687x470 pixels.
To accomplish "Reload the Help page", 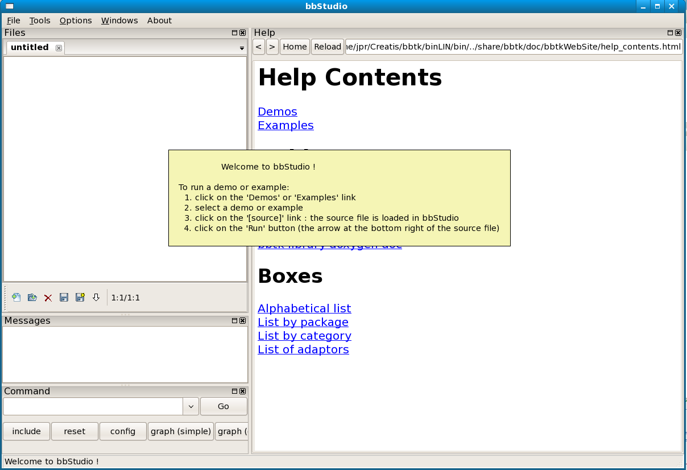I will click(x=328, y=47).
